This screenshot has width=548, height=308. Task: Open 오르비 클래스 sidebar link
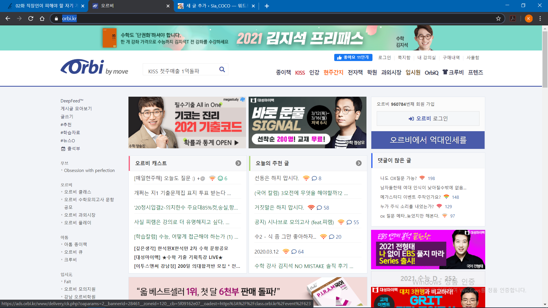[78, 192]
